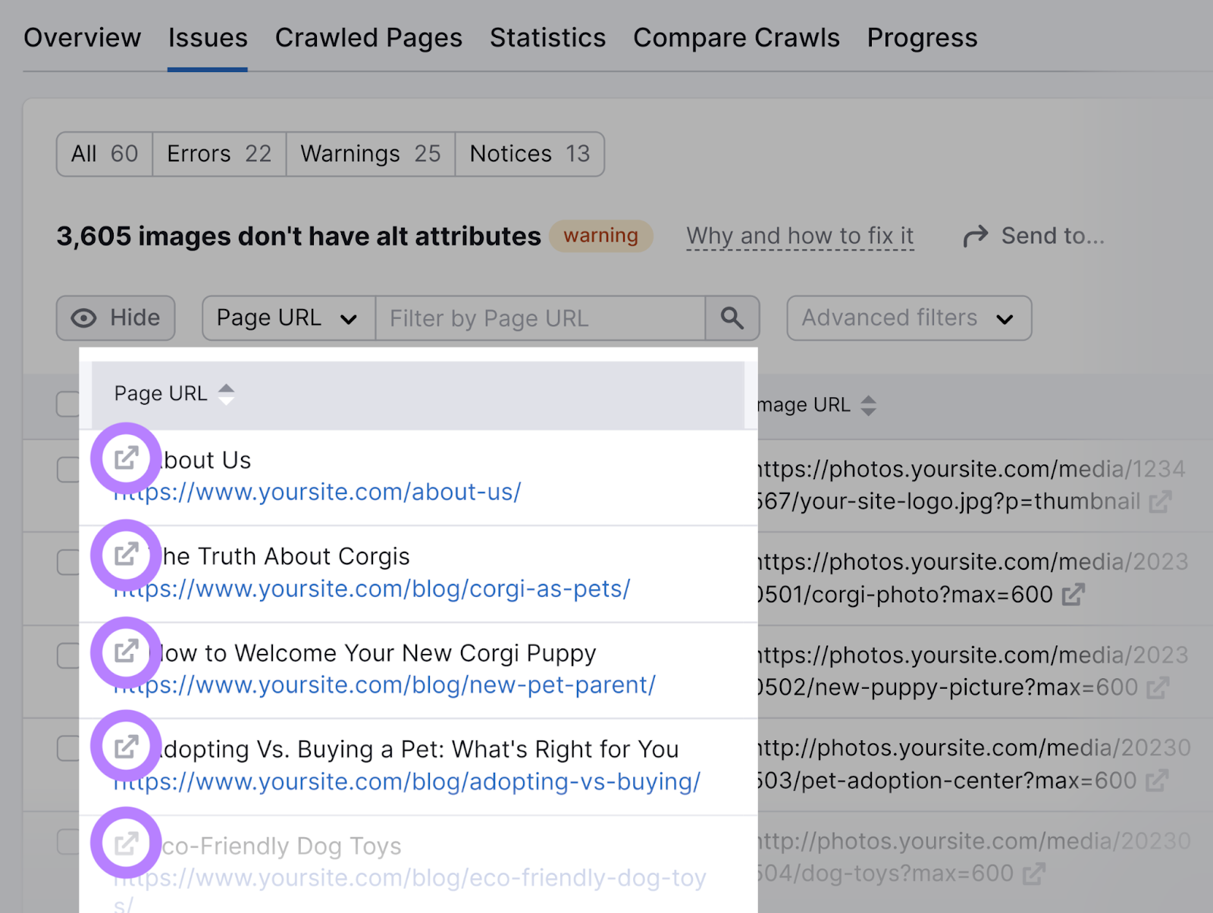Toggle Hide with the eye icon
The height and width of the screenshot is (913, 1213).
pyautogui.click(x=84, y=318)
